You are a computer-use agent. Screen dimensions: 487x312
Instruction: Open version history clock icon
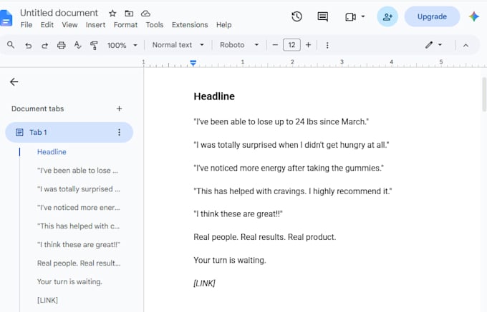click(x=296, y=16)
